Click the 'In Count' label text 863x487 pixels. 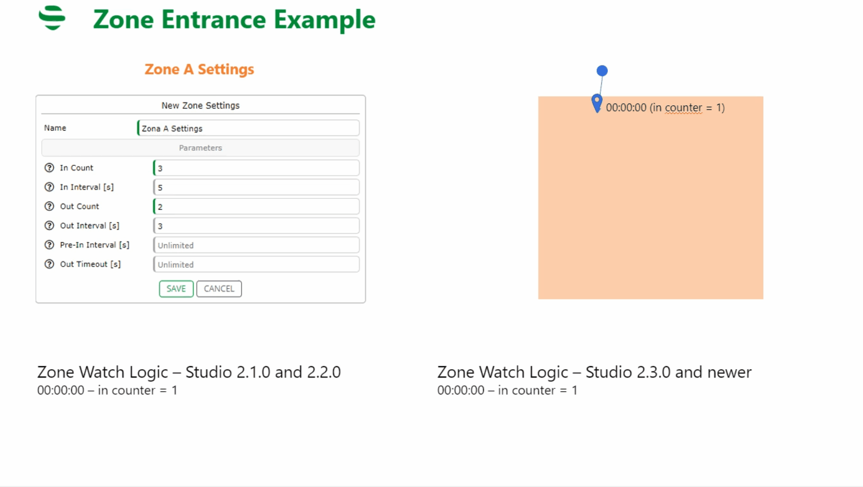(76, 168)
